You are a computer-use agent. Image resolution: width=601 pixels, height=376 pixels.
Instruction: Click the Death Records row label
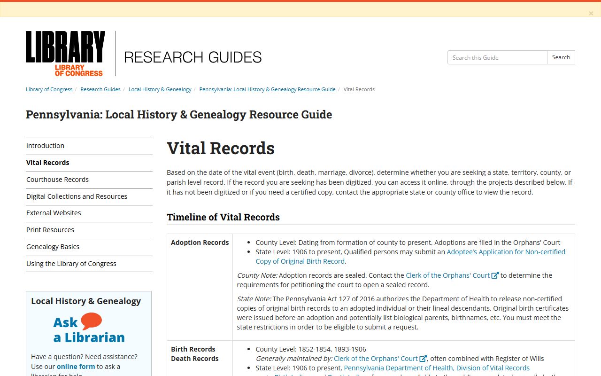[195, 359]
